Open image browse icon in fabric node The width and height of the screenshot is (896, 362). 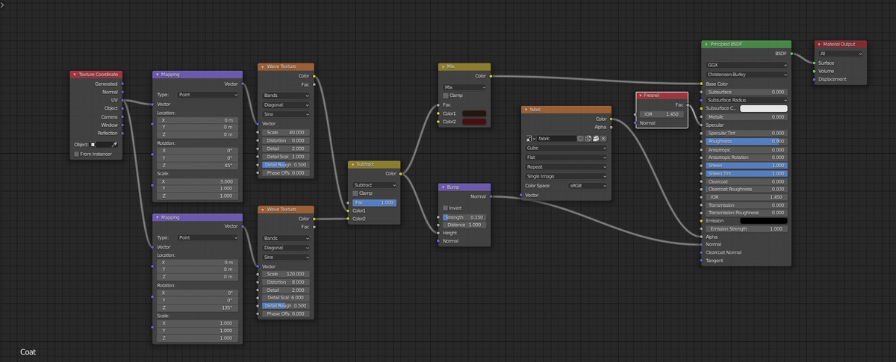click(x=531, y=139)
